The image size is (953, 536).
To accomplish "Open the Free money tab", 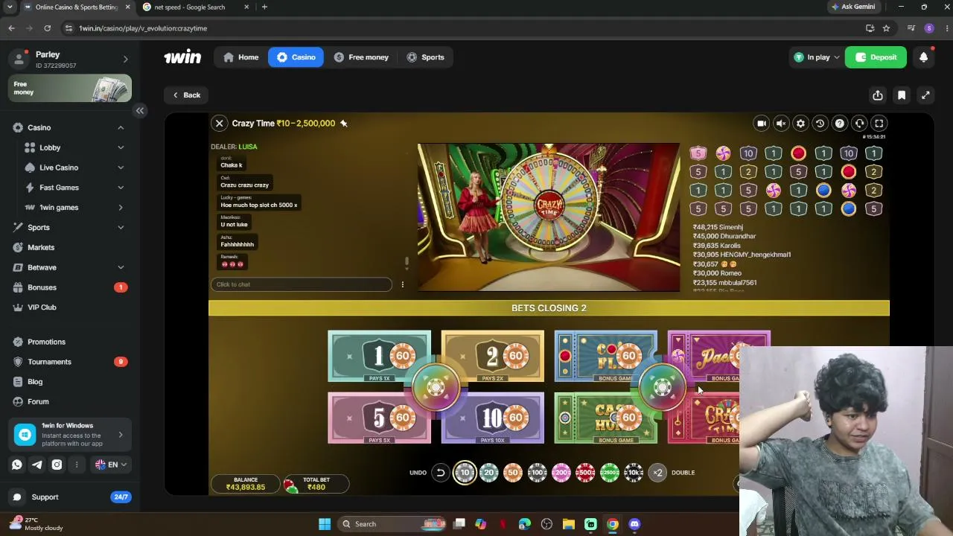I will 361,57.
